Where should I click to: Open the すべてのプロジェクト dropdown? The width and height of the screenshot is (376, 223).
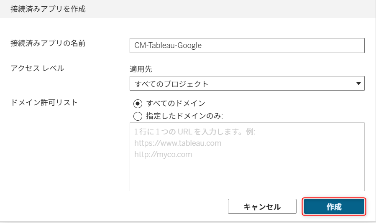coord(247,84)
